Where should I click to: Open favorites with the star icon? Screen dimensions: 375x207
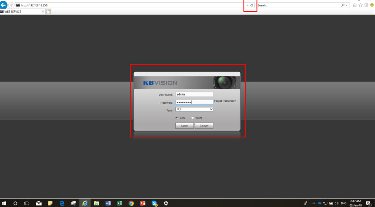tap(360, 5)
